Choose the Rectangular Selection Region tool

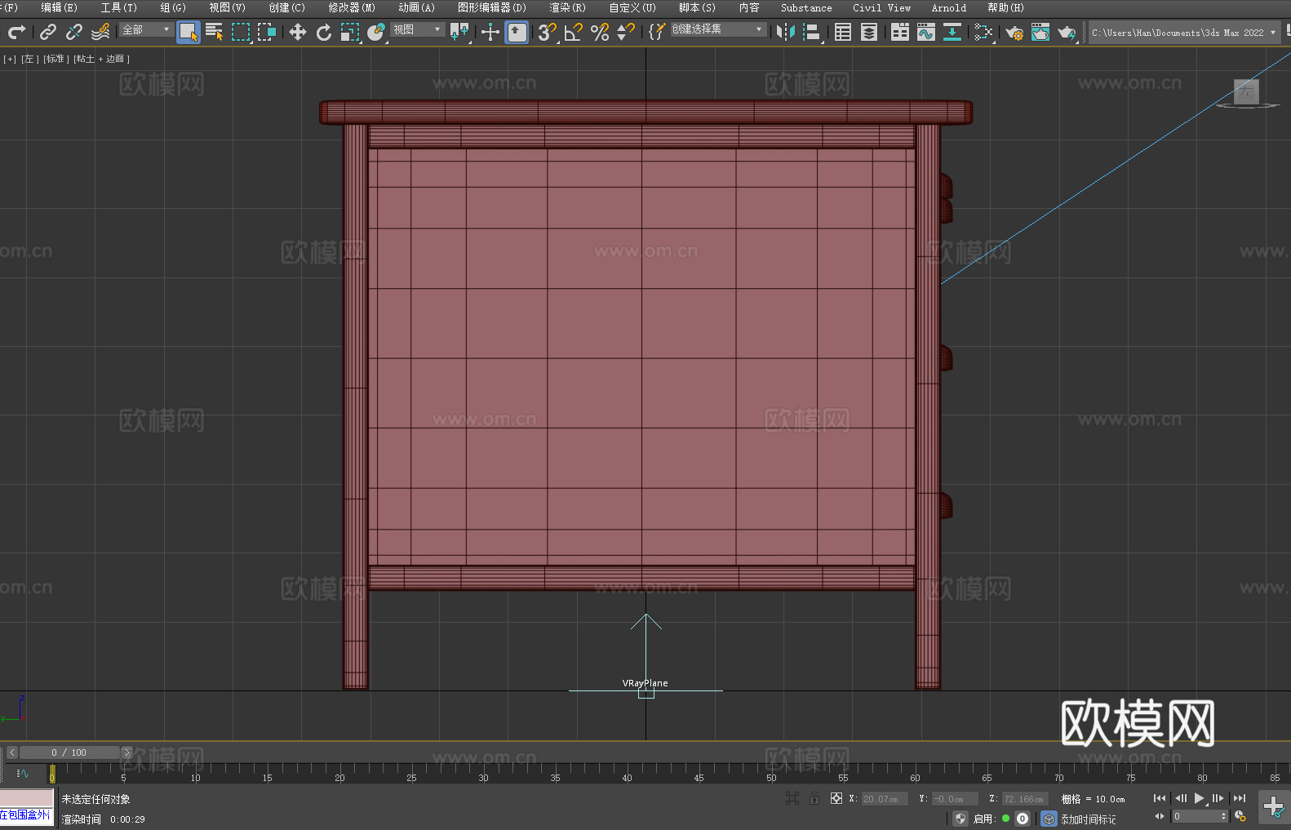241,32
